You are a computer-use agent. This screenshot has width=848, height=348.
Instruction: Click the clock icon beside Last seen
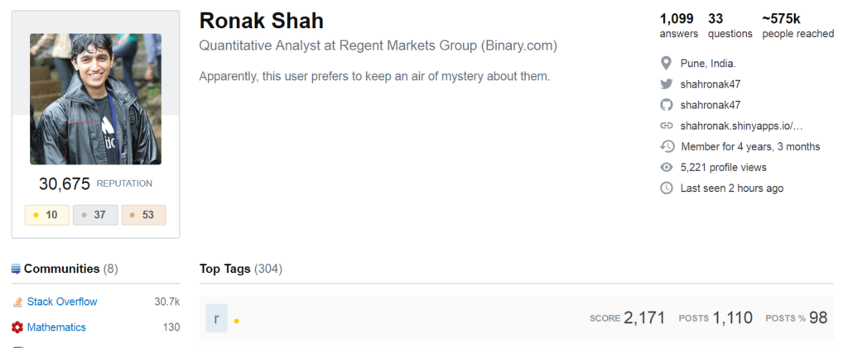(667, 188)
